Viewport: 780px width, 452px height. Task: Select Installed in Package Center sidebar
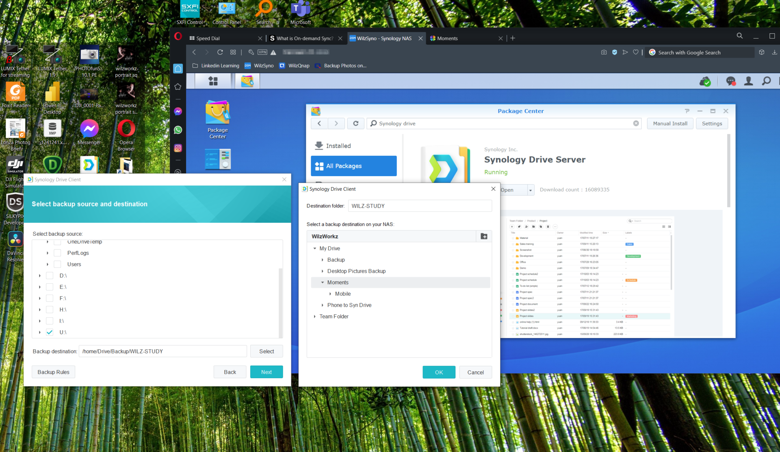[x=338, y=146]
